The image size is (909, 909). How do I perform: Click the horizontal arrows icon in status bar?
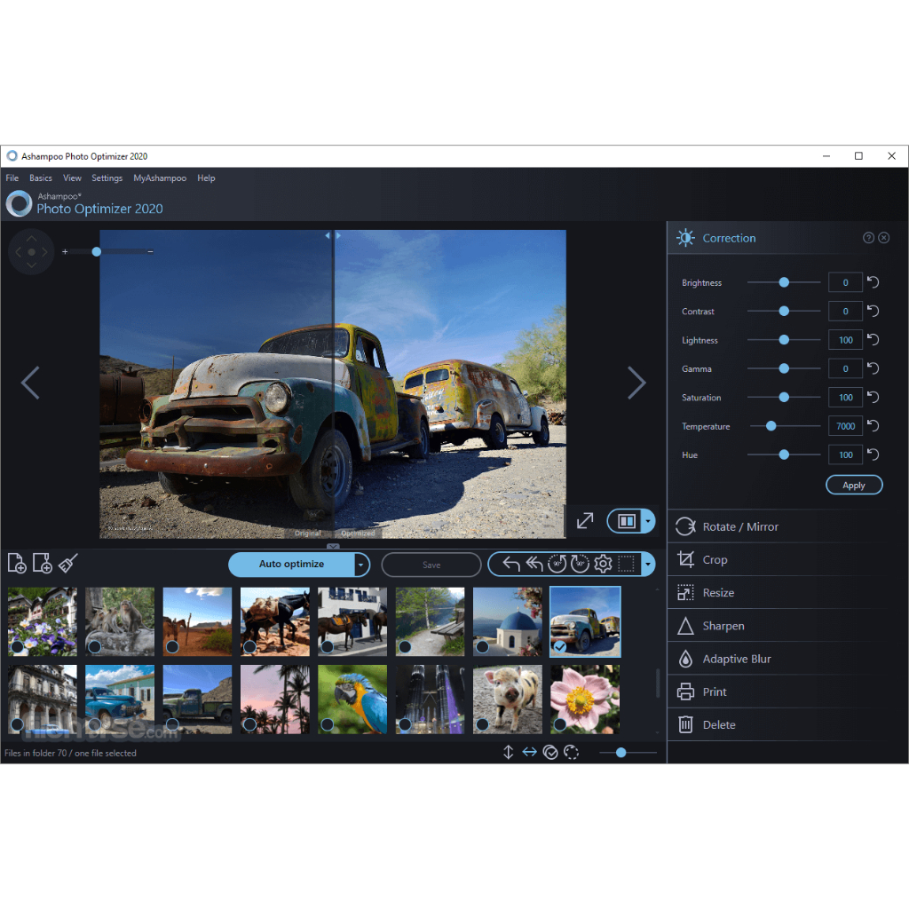[529, 753]
